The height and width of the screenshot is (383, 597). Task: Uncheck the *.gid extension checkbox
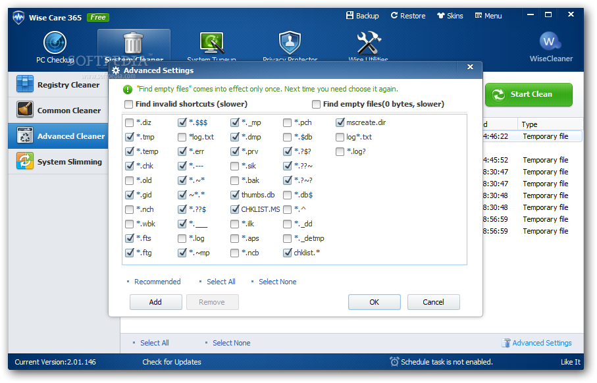130,195
